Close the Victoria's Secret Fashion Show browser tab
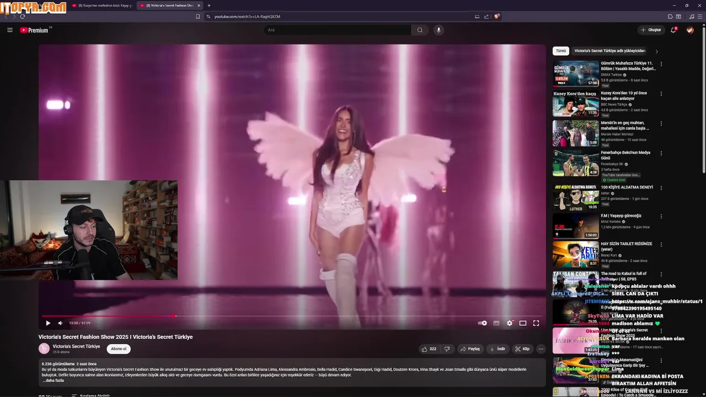The height and width of the screenshot is (397, 706). 199,6
